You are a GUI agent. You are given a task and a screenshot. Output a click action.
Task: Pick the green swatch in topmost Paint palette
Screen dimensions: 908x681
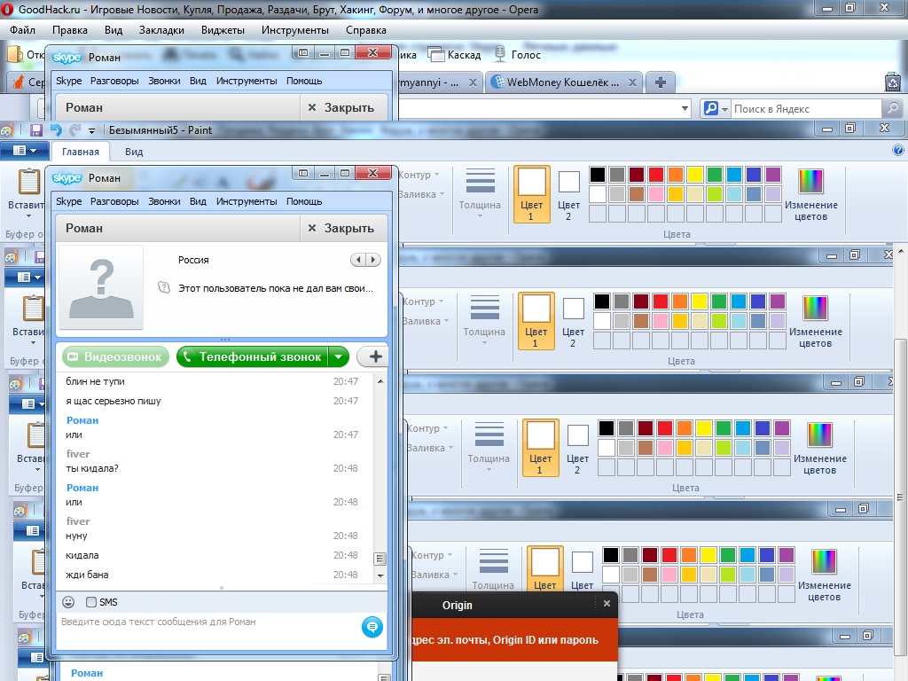click(715, 175)
